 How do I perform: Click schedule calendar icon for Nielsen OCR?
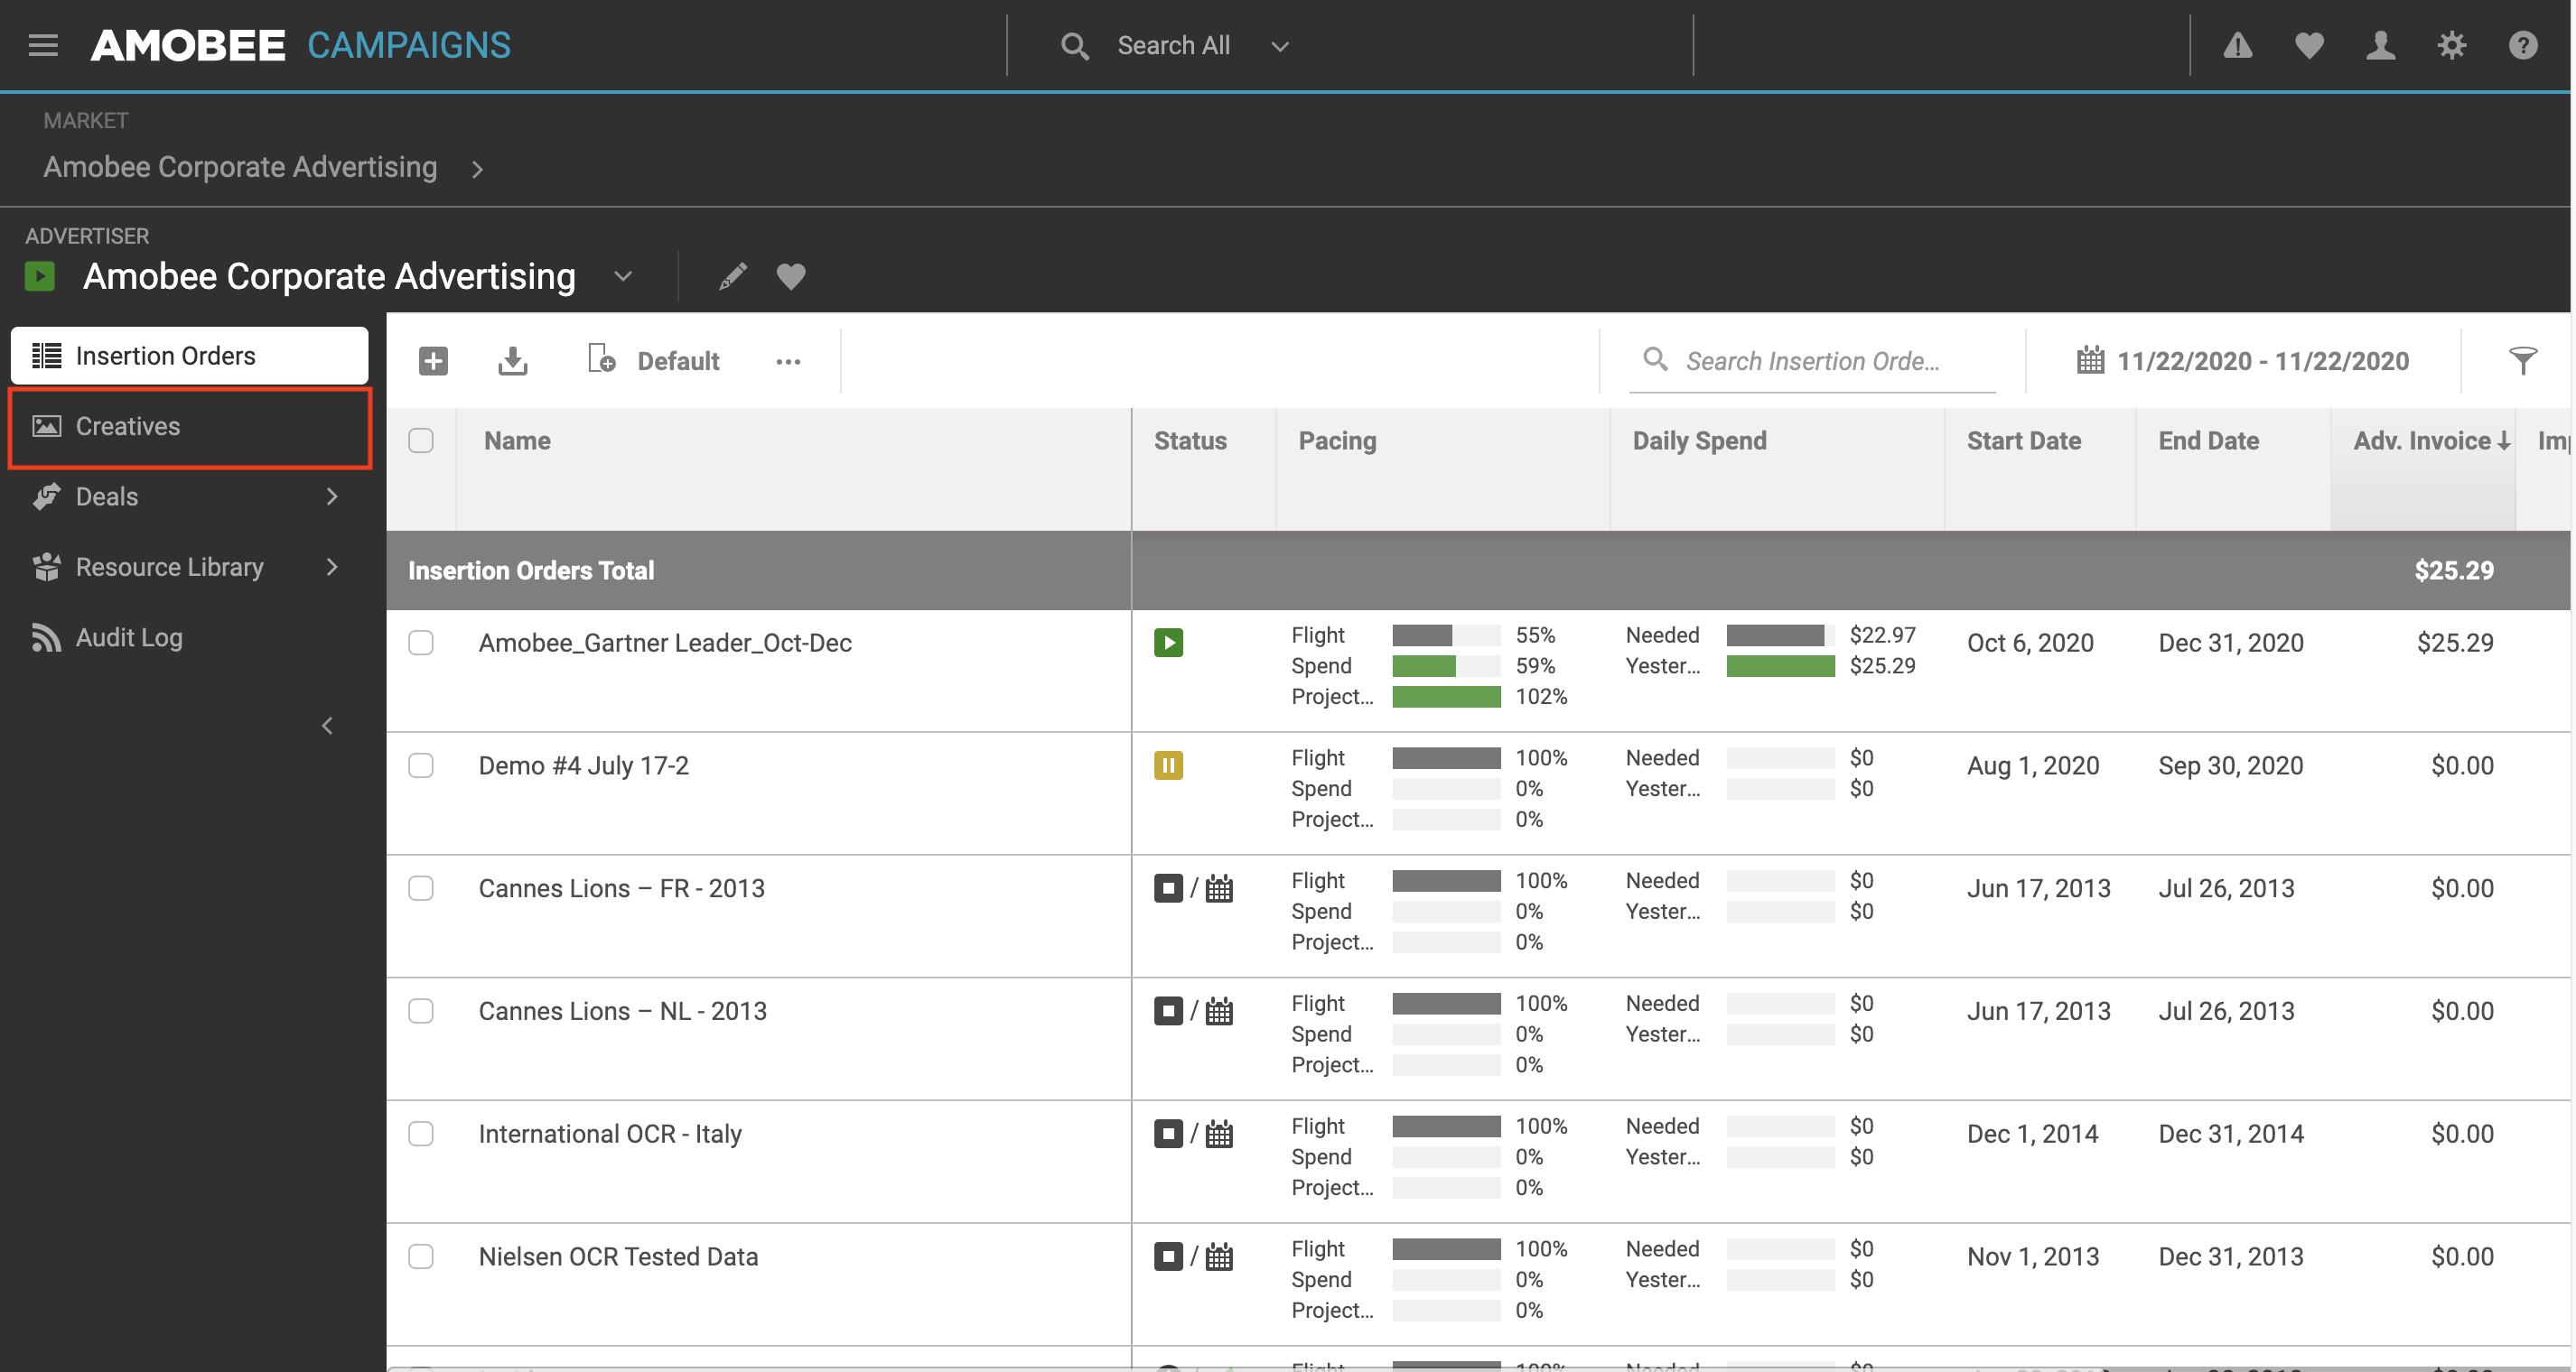coord(1219,1257)
